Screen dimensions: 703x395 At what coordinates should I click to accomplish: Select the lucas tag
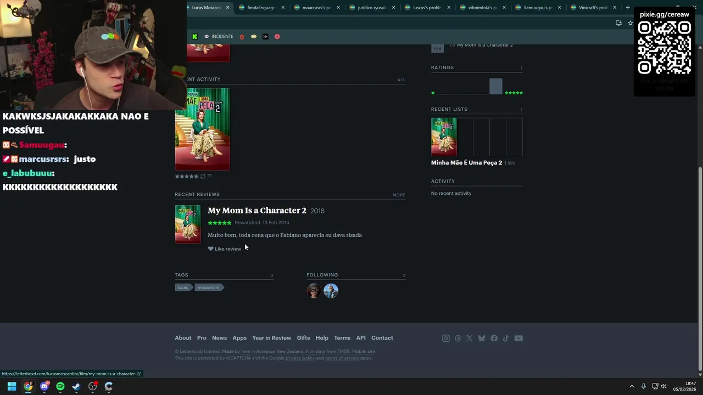[x=183, y=287]
